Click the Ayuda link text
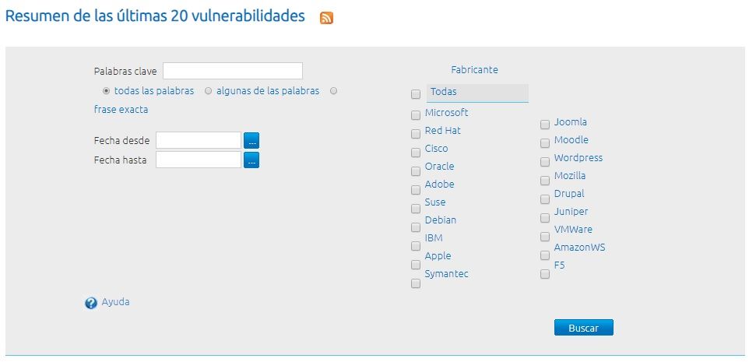 point(115,302)
